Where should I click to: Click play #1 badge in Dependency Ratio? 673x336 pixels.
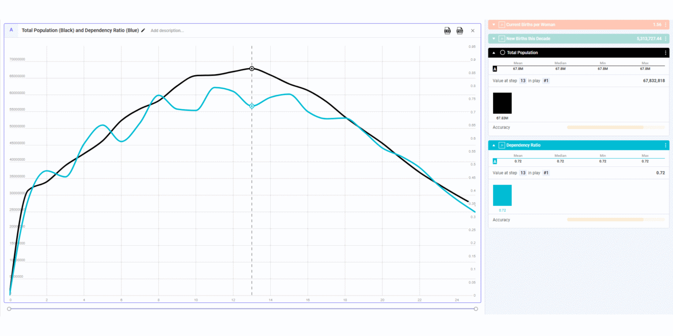[x=546, y=173]
